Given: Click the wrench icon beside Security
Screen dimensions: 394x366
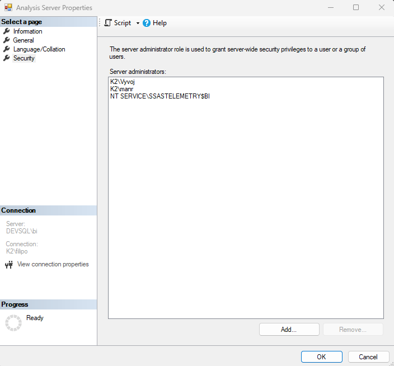Looking at the screenshot, I should click(x=7, y=58).
